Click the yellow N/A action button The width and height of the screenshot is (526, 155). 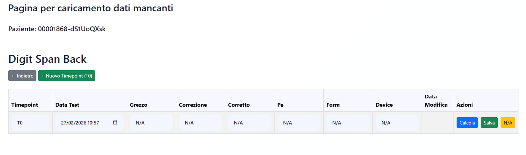[x=508, y=122]
